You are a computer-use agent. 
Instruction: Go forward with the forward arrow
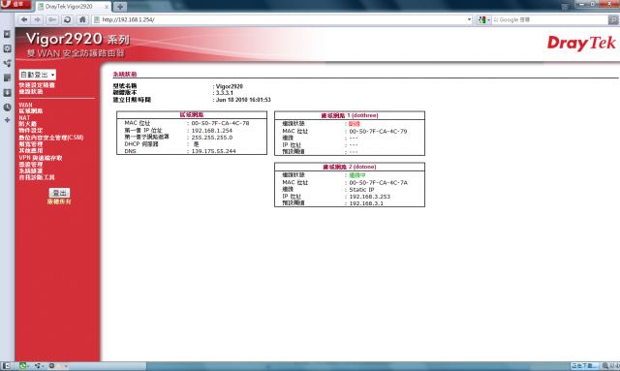tap(37, 19)
